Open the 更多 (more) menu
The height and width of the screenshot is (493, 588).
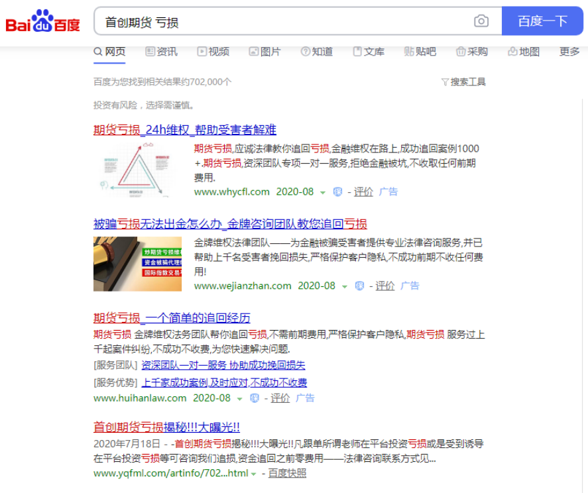[x=569, y=52]
